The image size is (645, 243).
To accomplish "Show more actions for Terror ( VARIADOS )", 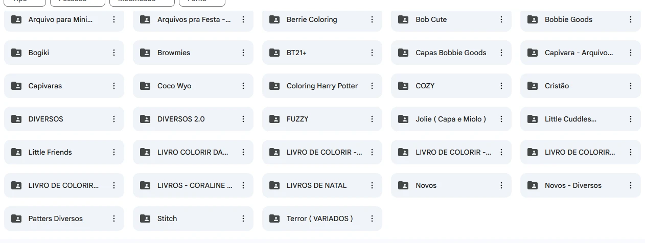I will pyautogui.click(x=372, y=218).
